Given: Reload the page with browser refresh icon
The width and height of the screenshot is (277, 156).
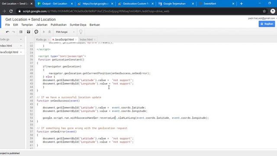Looking at the screenshot, I should (x=11, y=11).
